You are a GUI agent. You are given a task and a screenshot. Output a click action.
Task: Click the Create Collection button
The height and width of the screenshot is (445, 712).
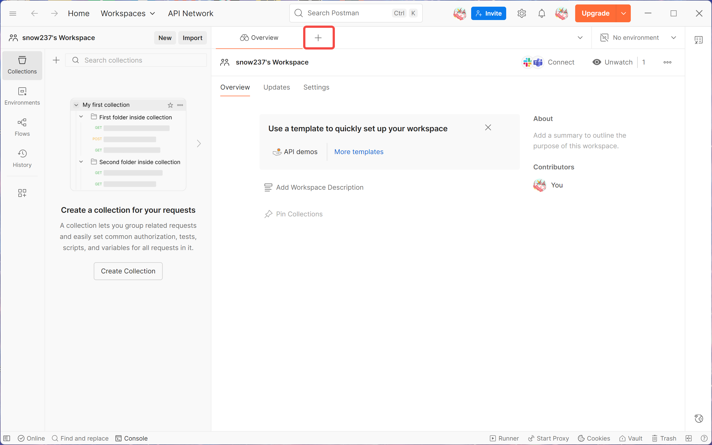[x=128, y=271]
